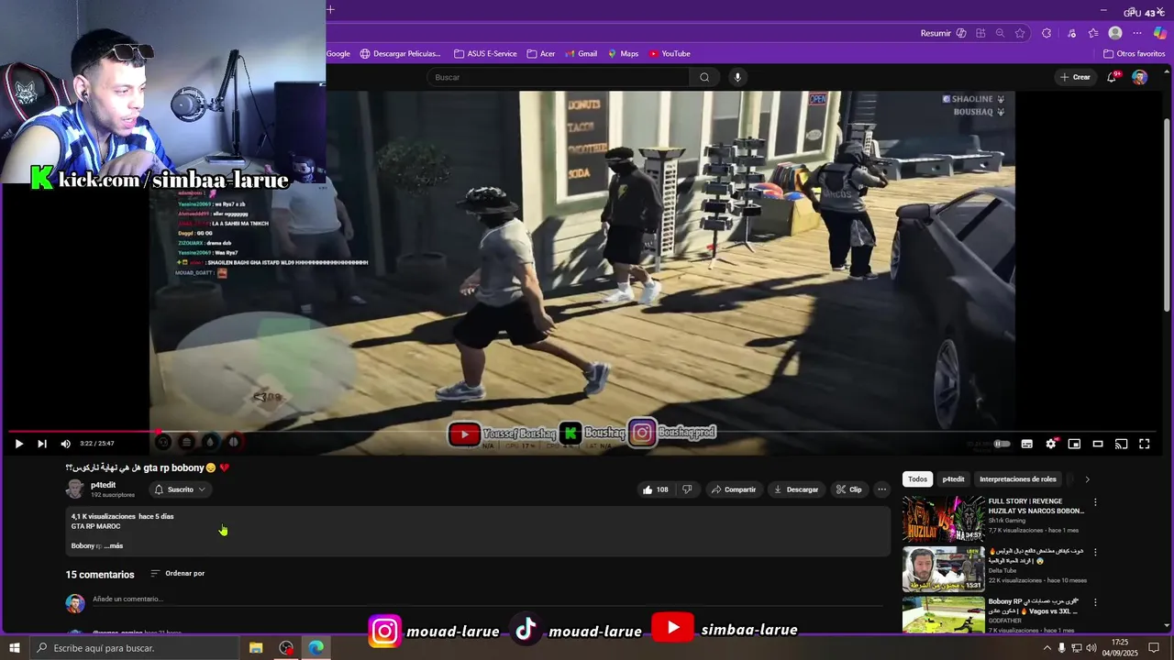
Task: Focus the Buscar search field
Action: (558, 77)
